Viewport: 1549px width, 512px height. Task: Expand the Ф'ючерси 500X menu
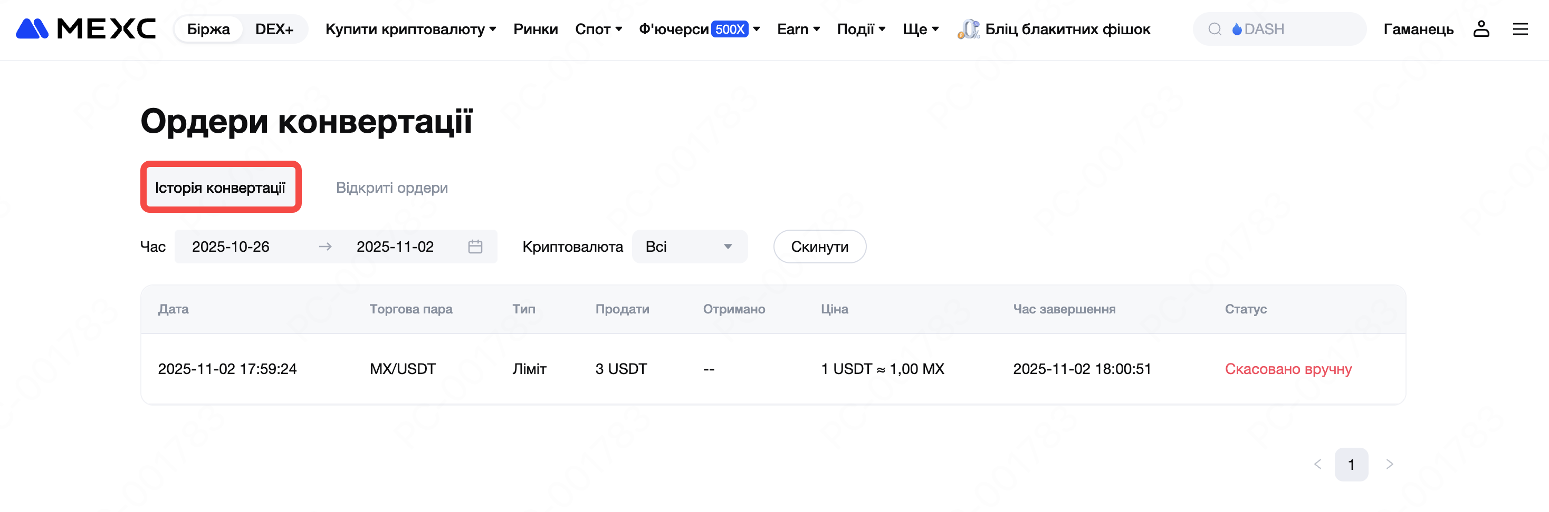click(699, 29)
